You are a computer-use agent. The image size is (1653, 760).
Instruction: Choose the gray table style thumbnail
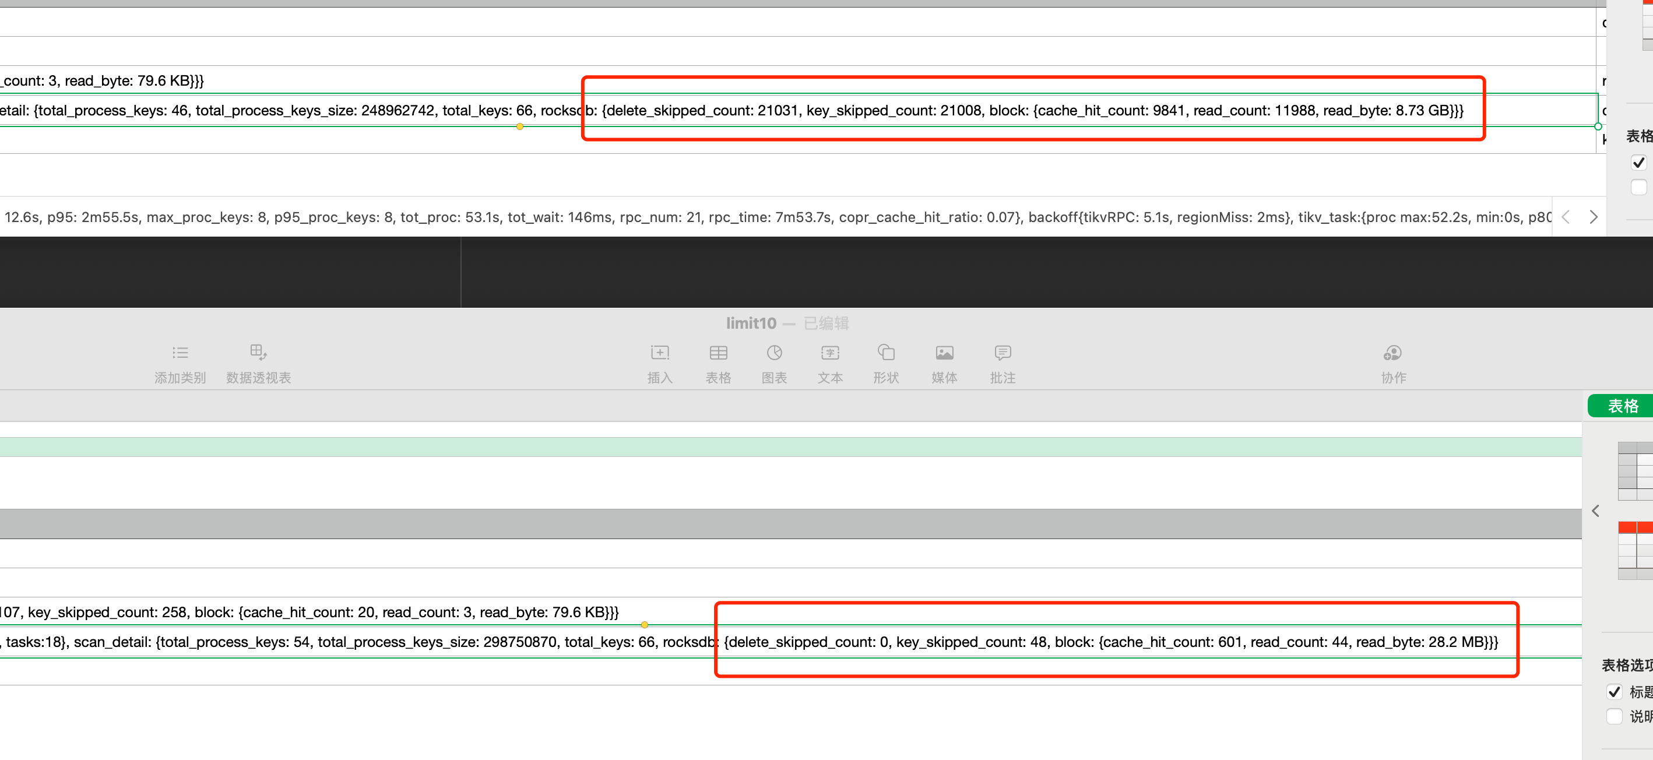[1635, 470]
